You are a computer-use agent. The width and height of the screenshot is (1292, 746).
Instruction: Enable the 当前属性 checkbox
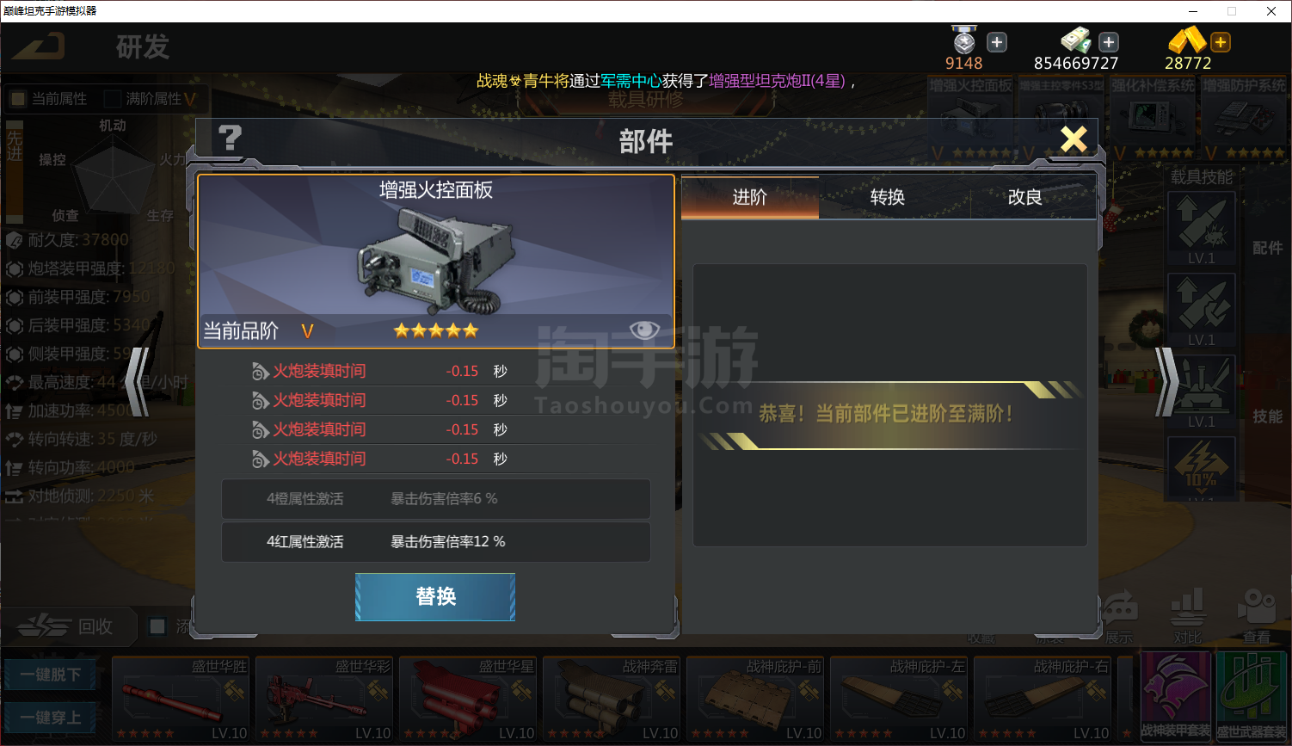(x=17, y=98)
